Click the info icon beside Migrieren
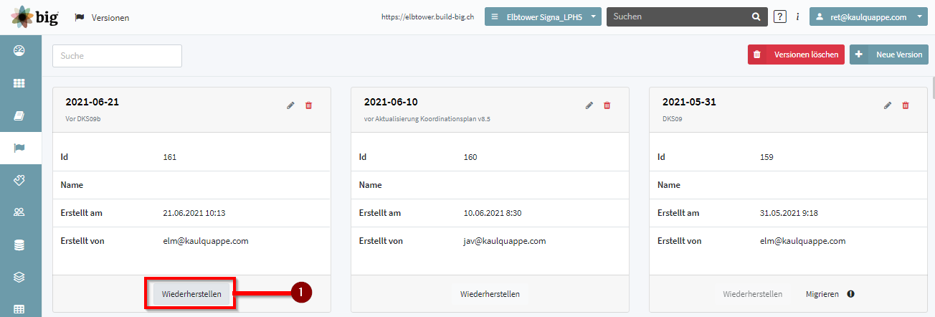This screenshot has height=317, width=935. (x=850, y=294)
